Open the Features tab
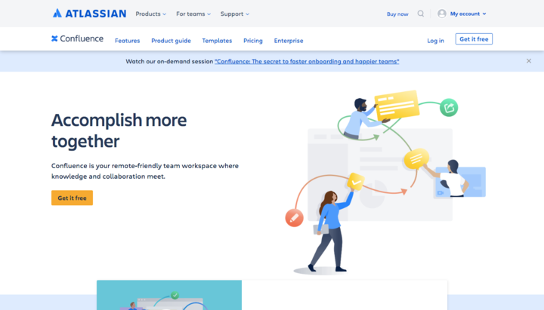This screenshot has width=544, height=310. click(x=128, y=41)
